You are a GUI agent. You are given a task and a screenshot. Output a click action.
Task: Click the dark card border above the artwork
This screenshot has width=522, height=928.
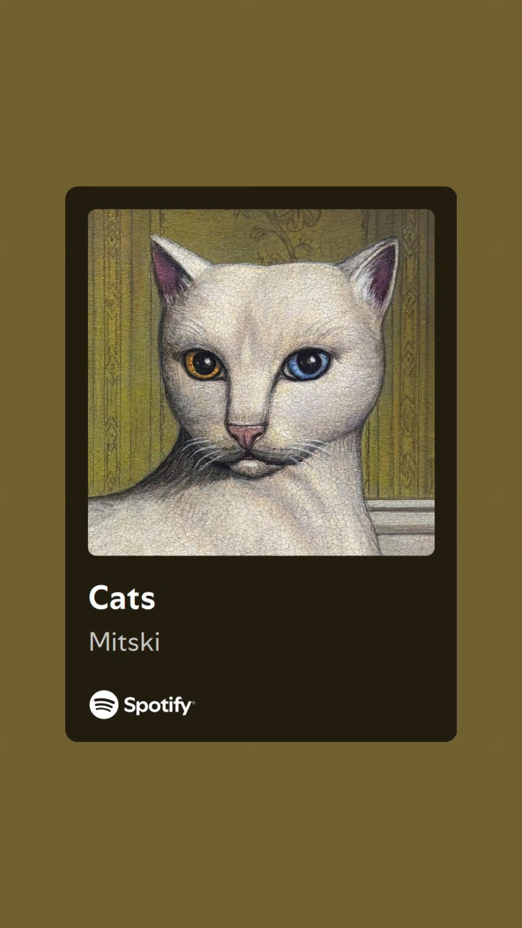click(261, 198)
